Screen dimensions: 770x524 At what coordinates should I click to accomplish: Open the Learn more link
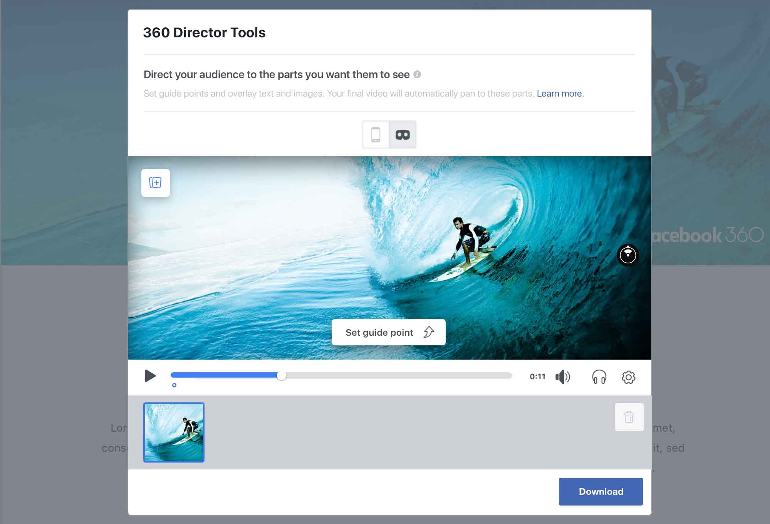point(559,94)
